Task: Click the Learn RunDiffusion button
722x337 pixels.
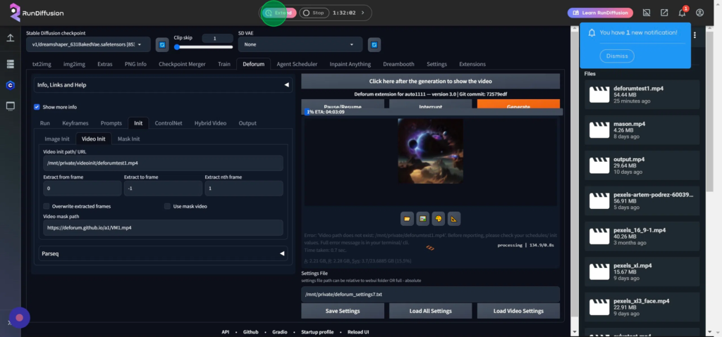Action: (x=600, y=13)
